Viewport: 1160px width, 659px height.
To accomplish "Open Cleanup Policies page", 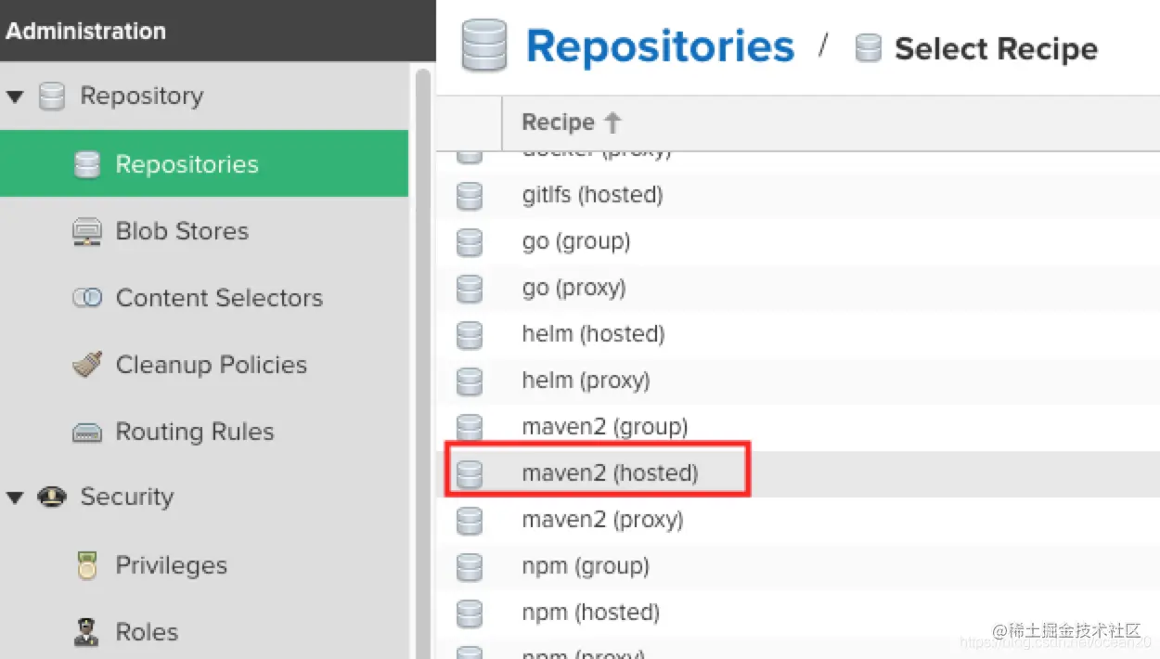I will click(x=211, y=365).
